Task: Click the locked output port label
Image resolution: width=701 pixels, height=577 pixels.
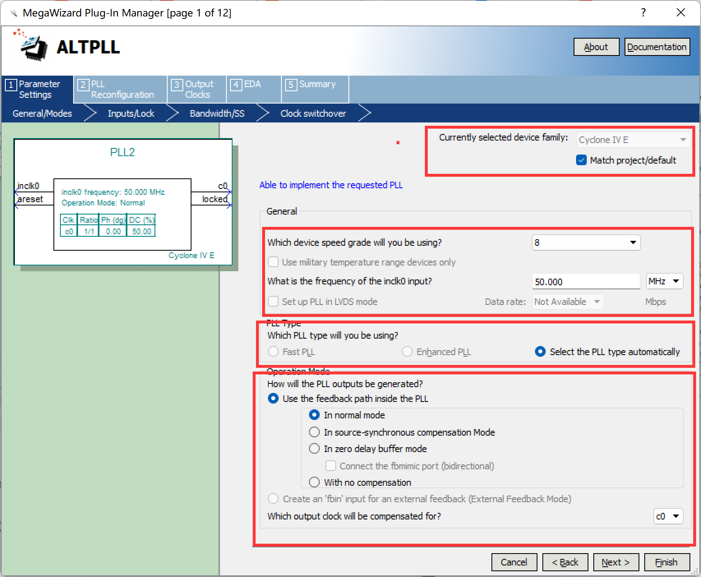Action: [214, 199]
